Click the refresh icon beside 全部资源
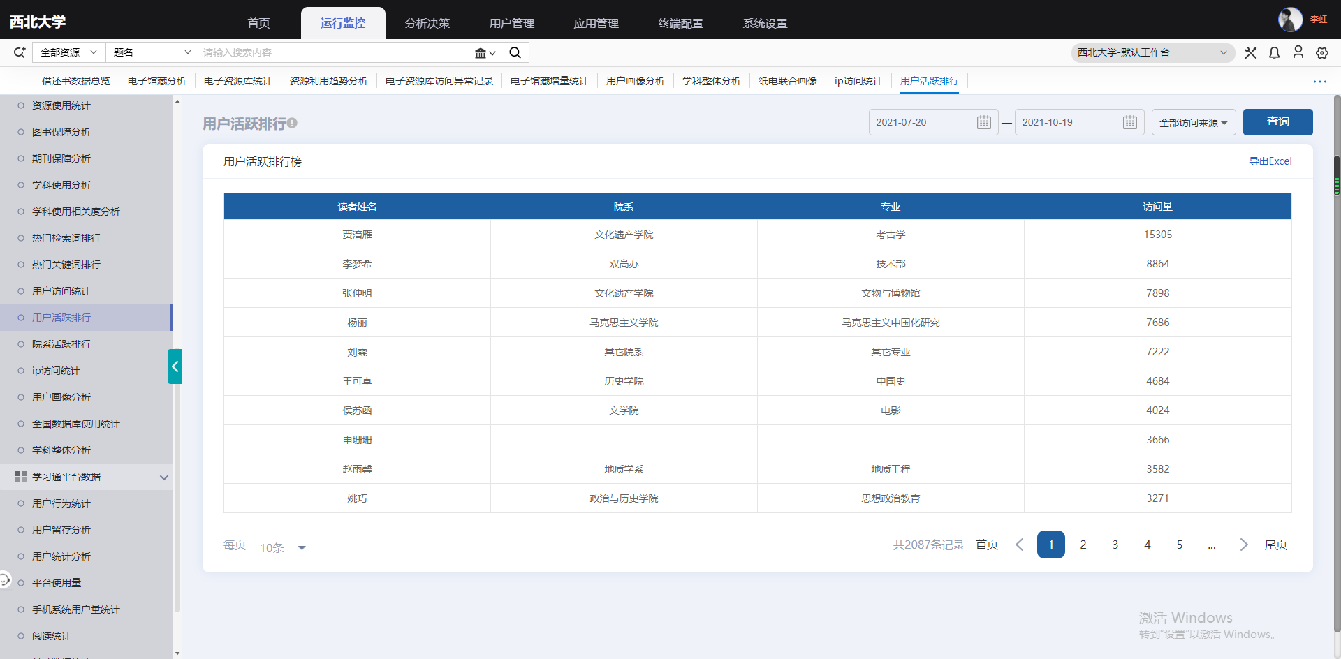The height and width of the screenshot is (659, 1341). (20, 52)
